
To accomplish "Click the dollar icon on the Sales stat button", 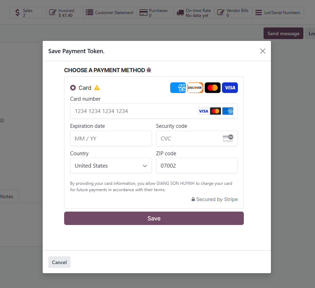I will click(17, 12).
